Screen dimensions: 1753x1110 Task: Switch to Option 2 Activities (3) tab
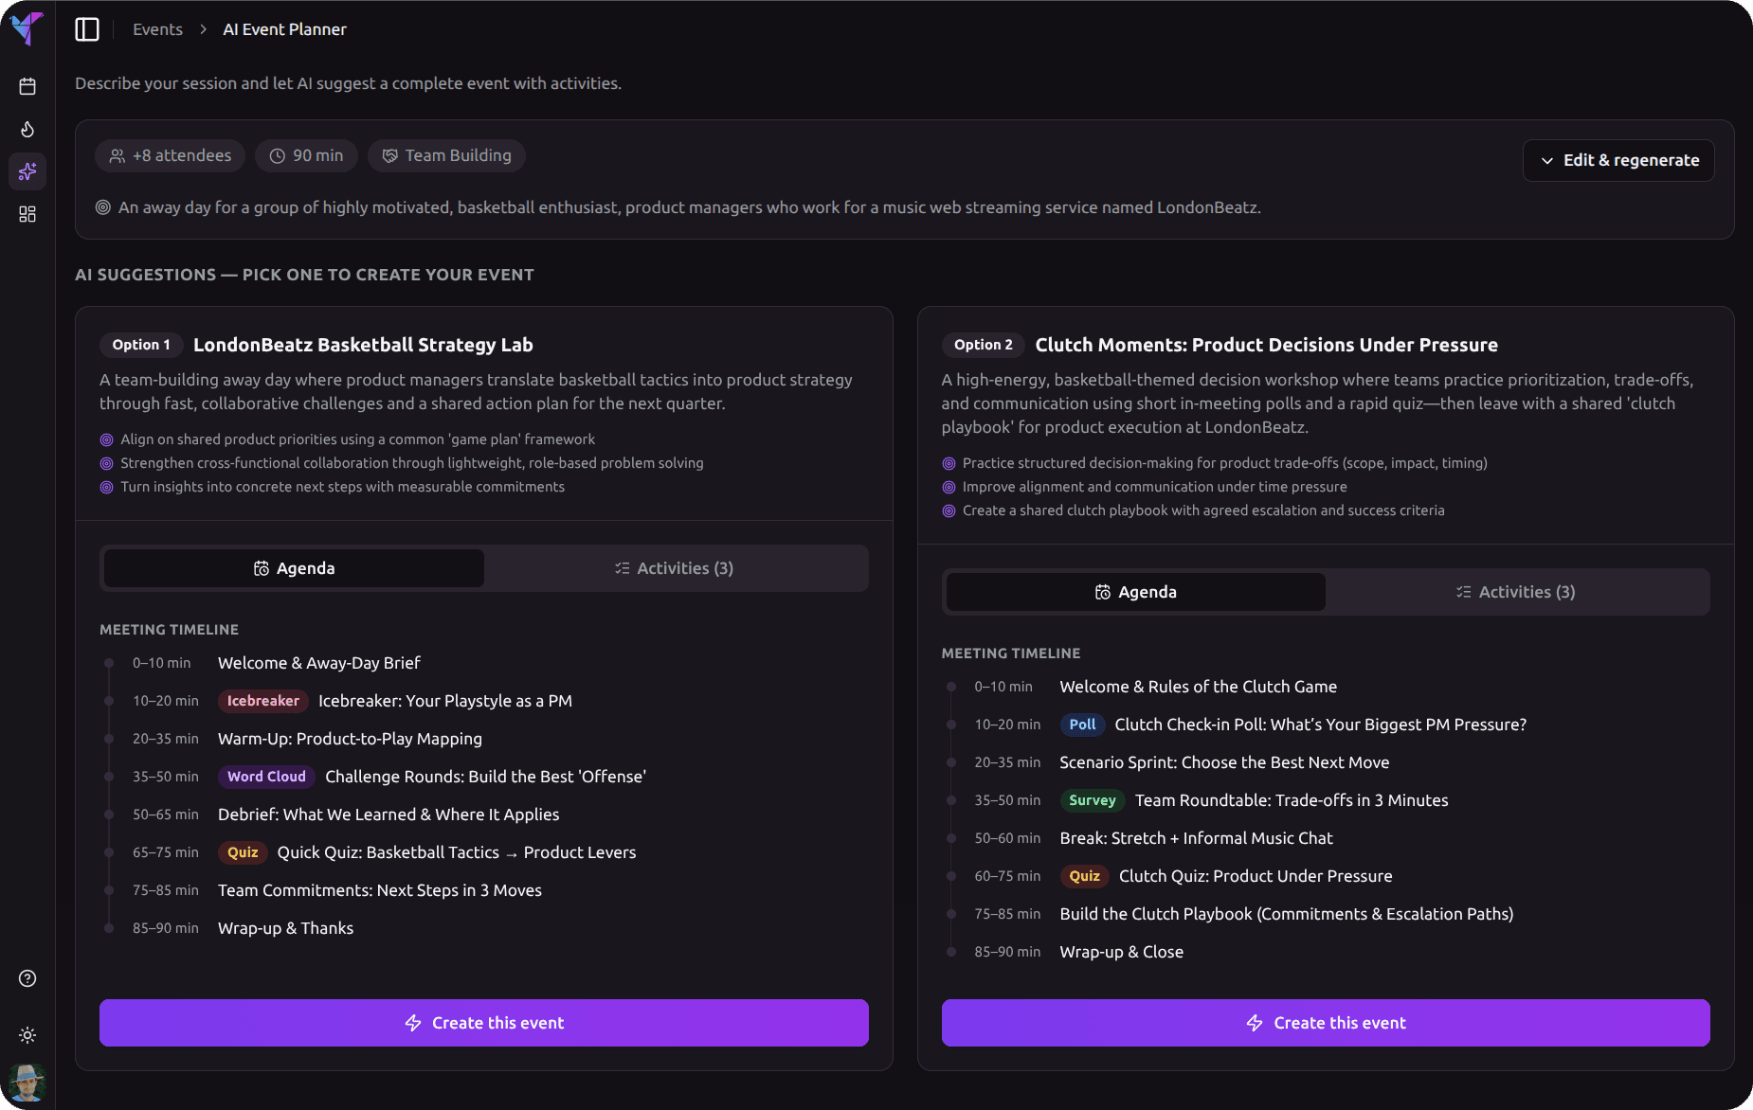pyautogui.click(x=1516, y=592)
